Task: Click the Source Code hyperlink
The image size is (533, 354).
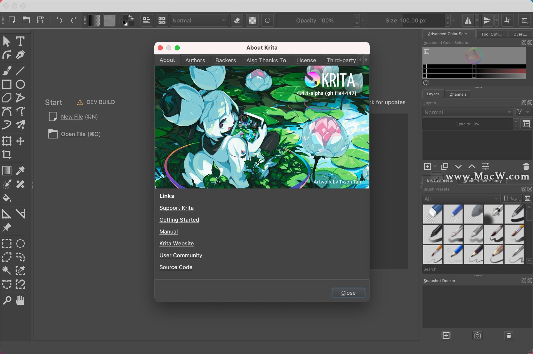Action: (x=176, y=267)
